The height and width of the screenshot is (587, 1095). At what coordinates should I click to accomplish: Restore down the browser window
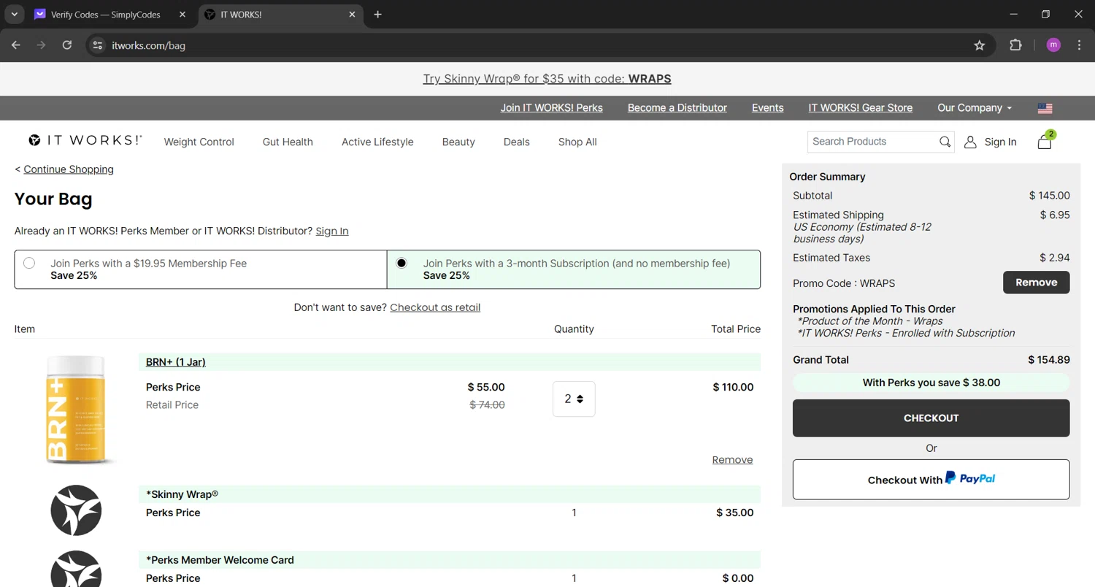pyautogui.click(x=1046, y=15)
